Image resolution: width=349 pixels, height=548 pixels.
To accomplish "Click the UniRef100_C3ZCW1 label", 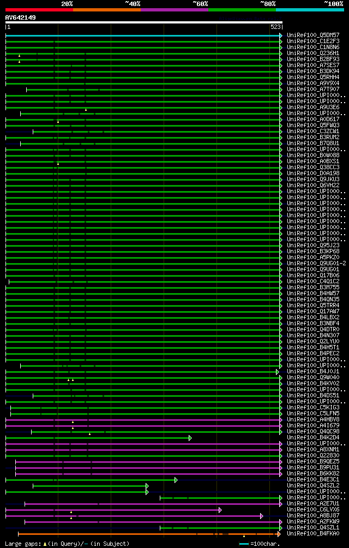I will [x=313, y=131].
